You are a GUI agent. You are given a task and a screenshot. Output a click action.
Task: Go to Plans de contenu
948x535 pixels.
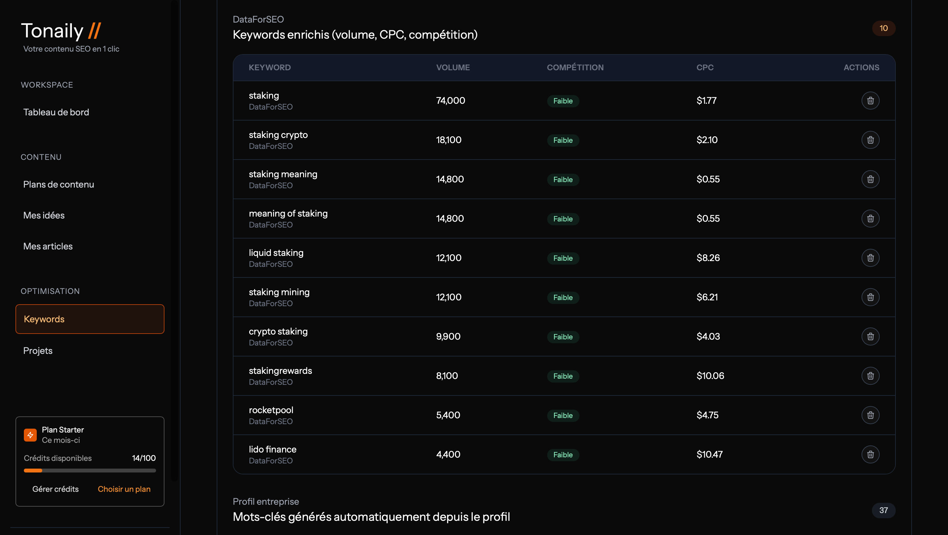tap(58, 184)
